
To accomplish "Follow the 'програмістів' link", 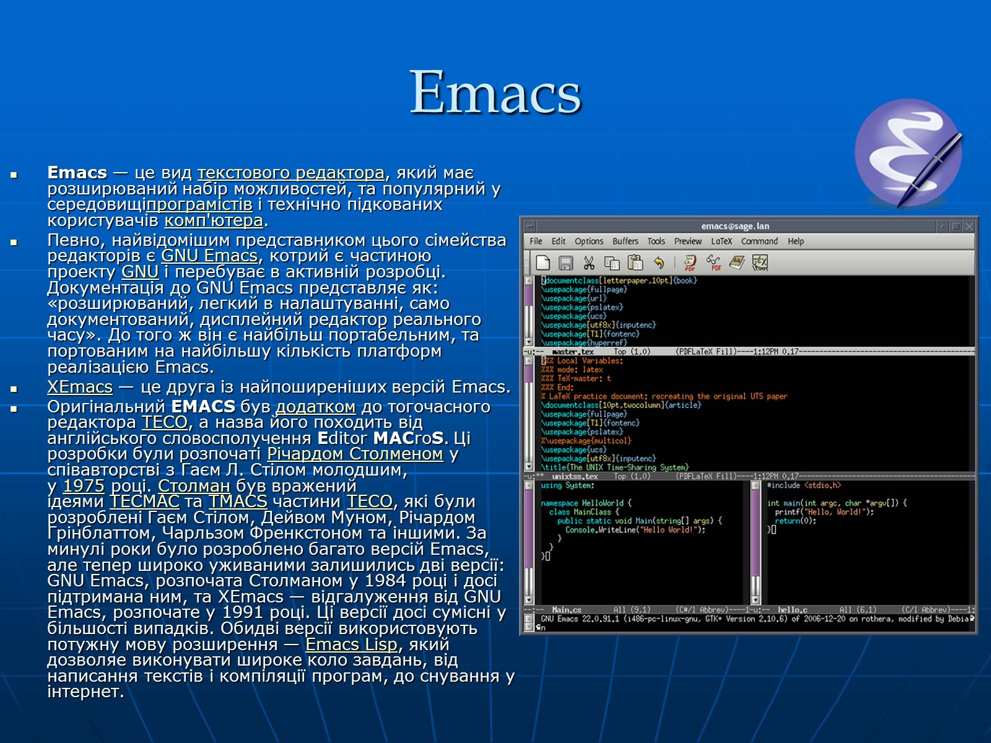I will pos(200,204).
